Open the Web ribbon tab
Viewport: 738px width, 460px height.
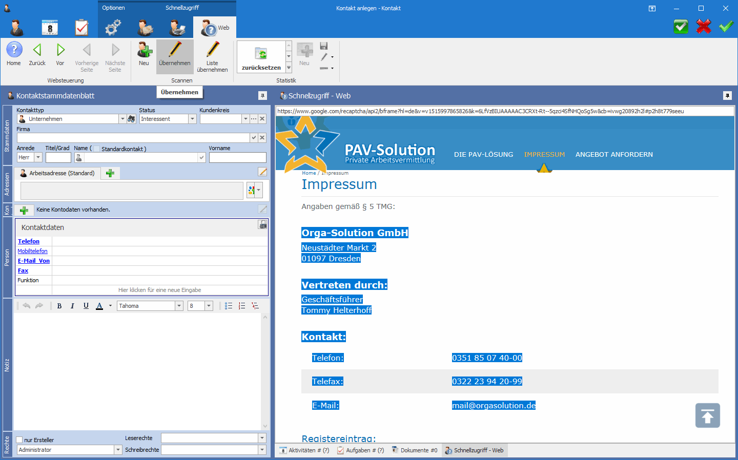click(x=215, y=28)
